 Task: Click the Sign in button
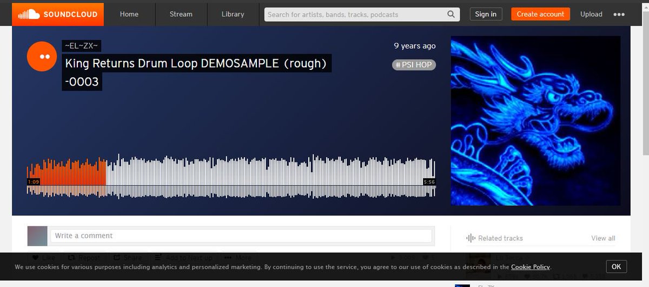pos(486,15)
